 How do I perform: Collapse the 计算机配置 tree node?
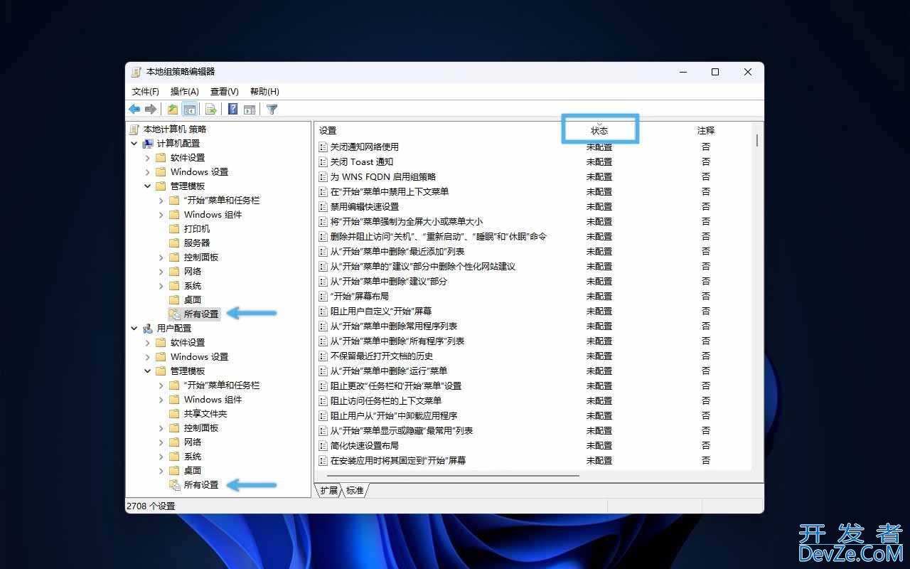pos(134,144)
